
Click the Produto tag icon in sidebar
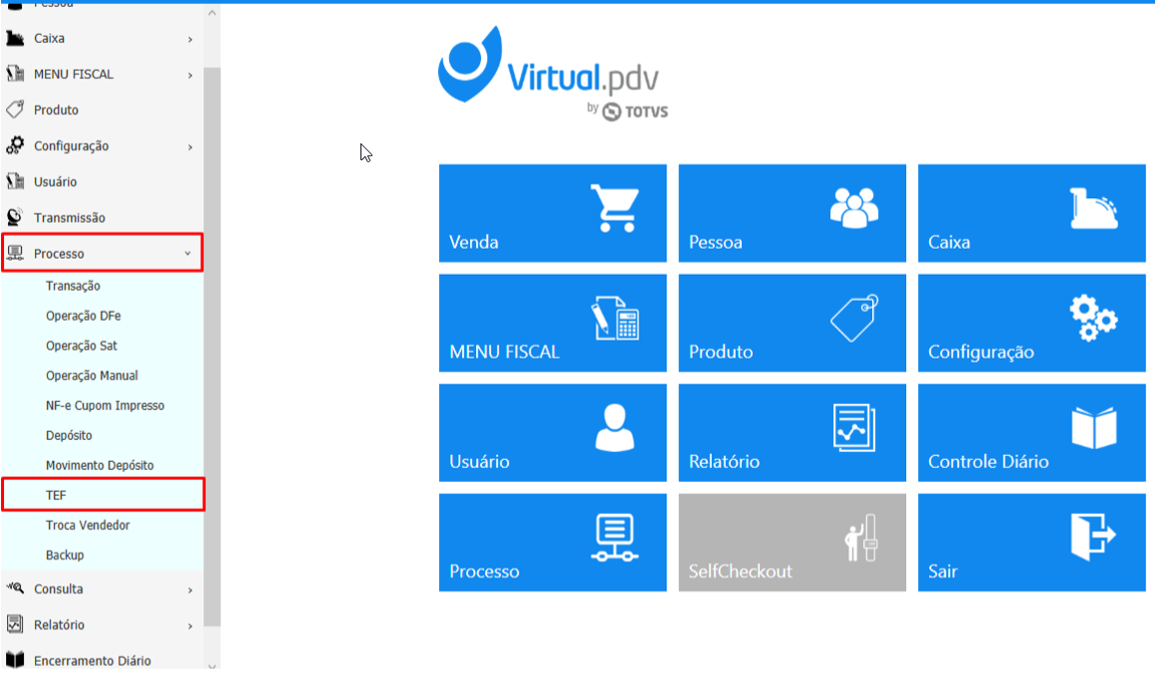(15, 110)
